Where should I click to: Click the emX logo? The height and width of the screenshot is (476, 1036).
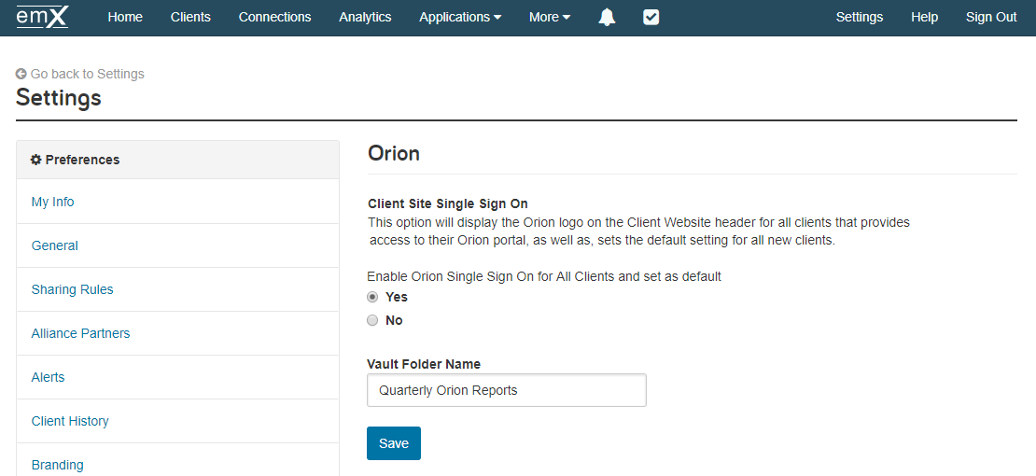tap(42, 17)
